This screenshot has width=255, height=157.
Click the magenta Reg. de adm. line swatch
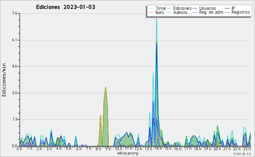coord(195,12)
